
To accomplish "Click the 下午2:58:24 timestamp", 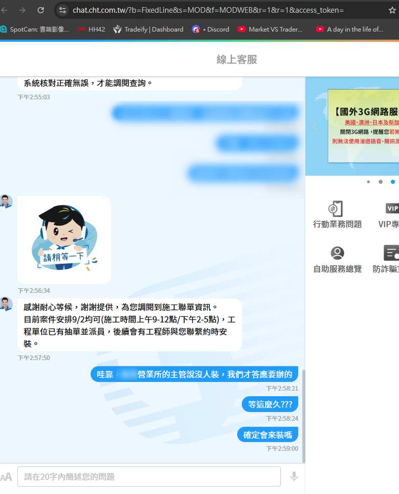I will pos(282,419).
